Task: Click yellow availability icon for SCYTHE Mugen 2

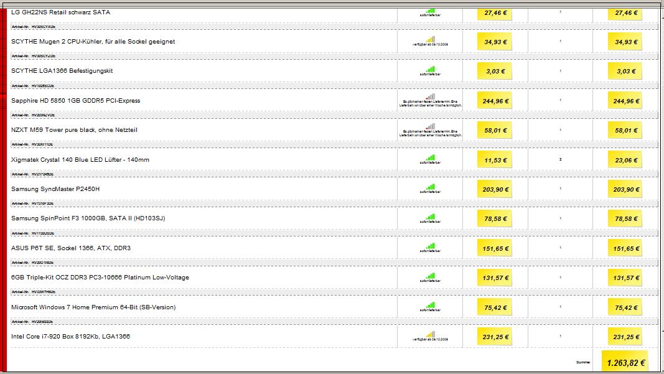Action: point(430,39)
